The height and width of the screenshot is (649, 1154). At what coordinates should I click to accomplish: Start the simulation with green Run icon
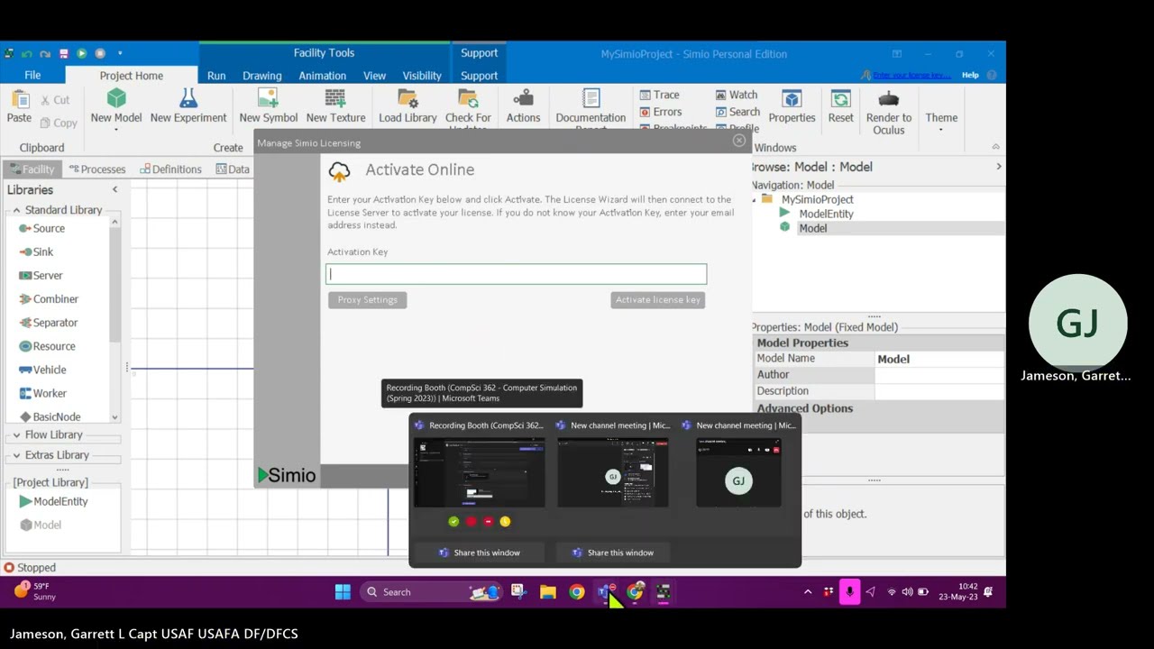(x=81, y=54)
